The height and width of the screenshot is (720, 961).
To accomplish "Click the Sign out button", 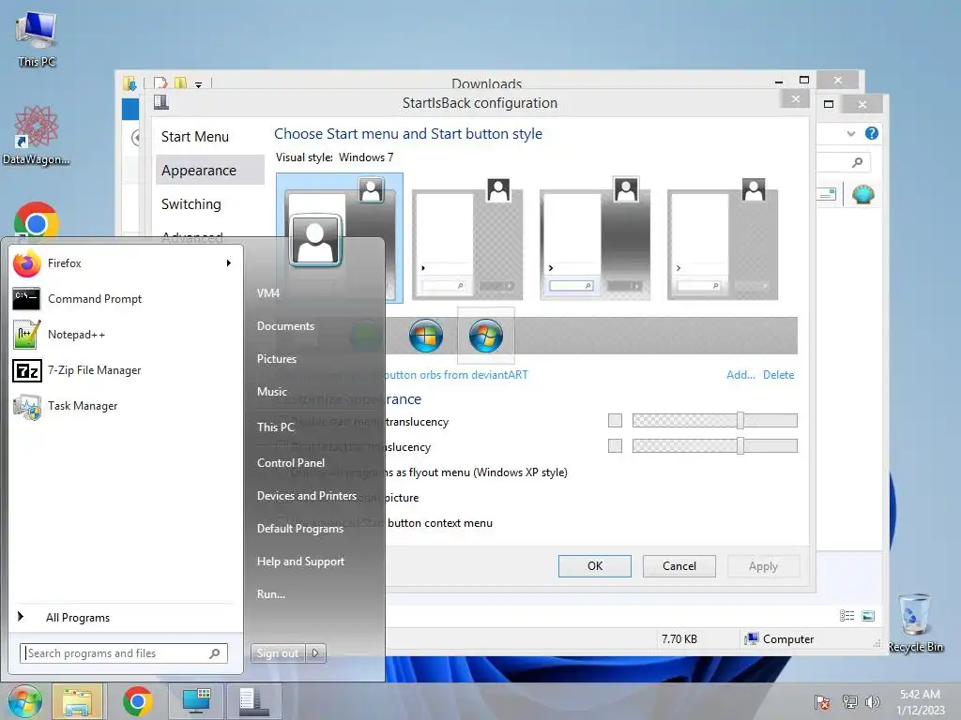I will [278, 653].
